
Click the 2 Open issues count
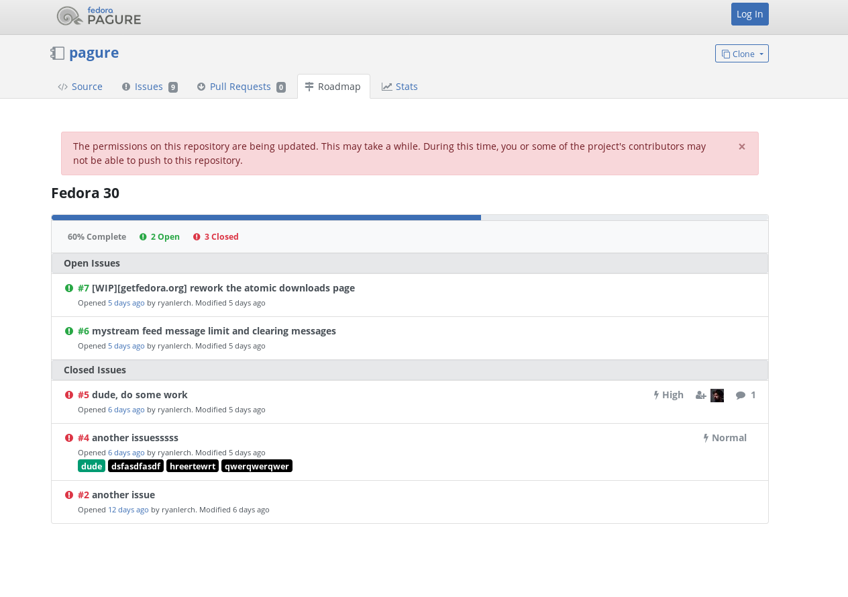(160, 237)
